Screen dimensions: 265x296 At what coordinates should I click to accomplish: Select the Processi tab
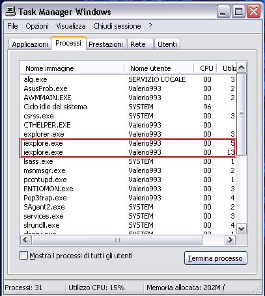68,43
